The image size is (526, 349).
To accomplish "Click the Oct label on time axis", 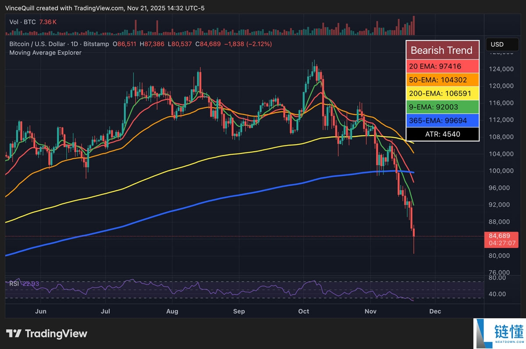I will (x=303, y=311).
